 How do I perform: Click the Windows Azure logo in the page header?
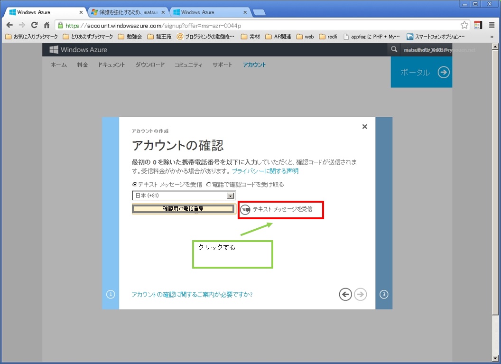(x=78, y=49)
